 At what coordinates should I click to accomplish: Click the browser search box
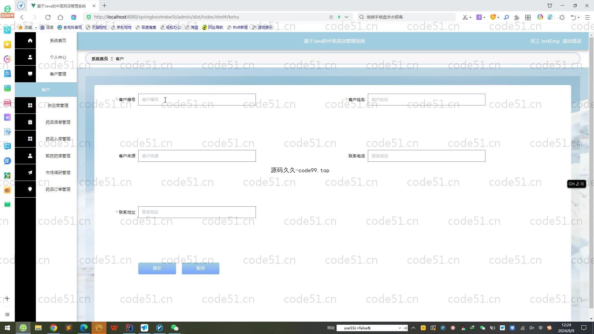[x=407, y=17]
